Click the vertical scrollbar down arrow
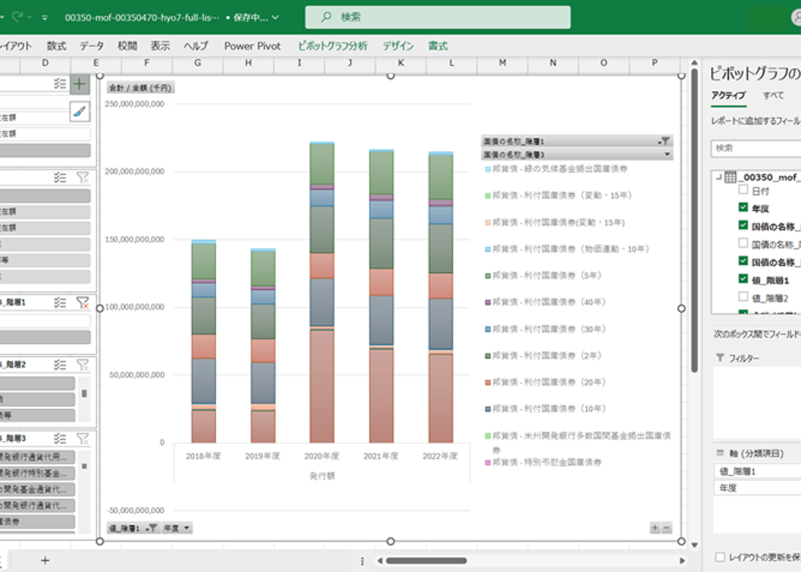 click(694, 545)
